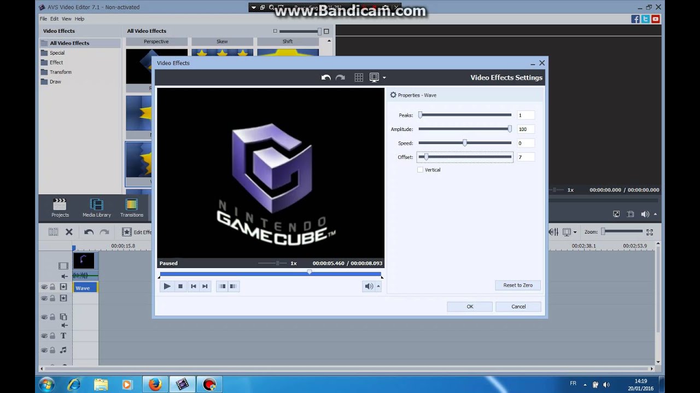Click the Reset to Zero button

coord(518,285)
